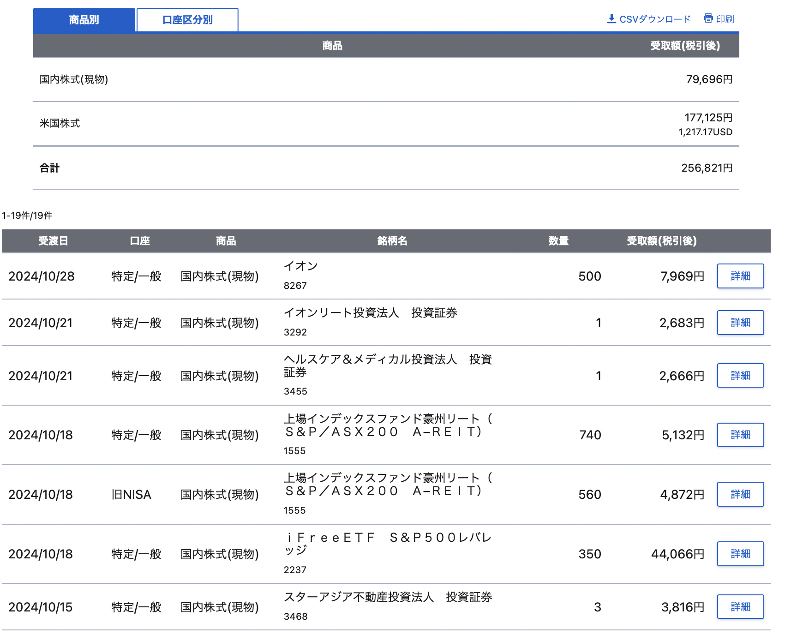
Task: Click the 銘柄名 column header
Action: 392,241
